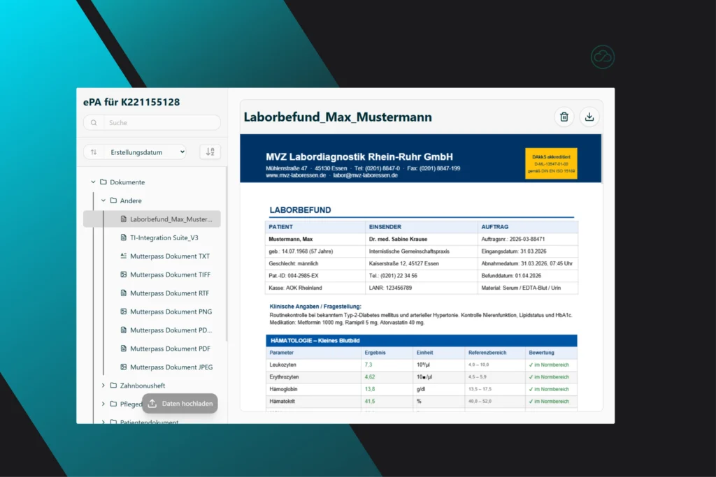Select Mutterpass Dokument PDF in the tree

click(x=171, y=348)
